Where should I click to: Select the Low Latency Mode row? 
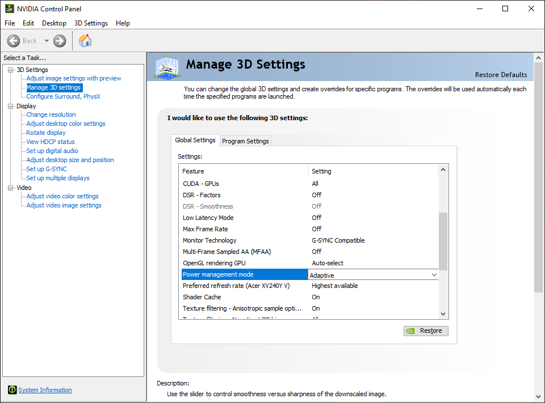208,218
